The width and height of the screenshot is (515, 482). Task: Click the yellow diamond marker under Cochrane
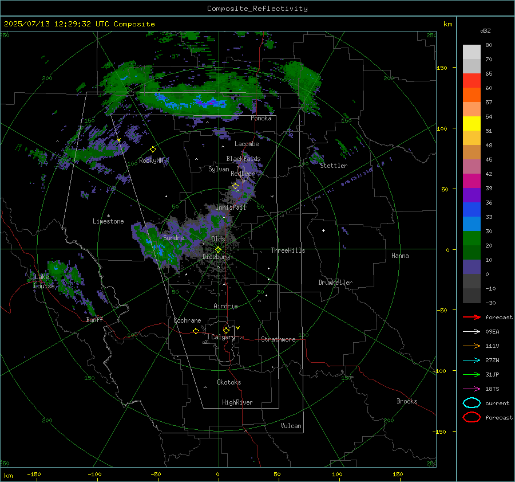tap(196, 331)
